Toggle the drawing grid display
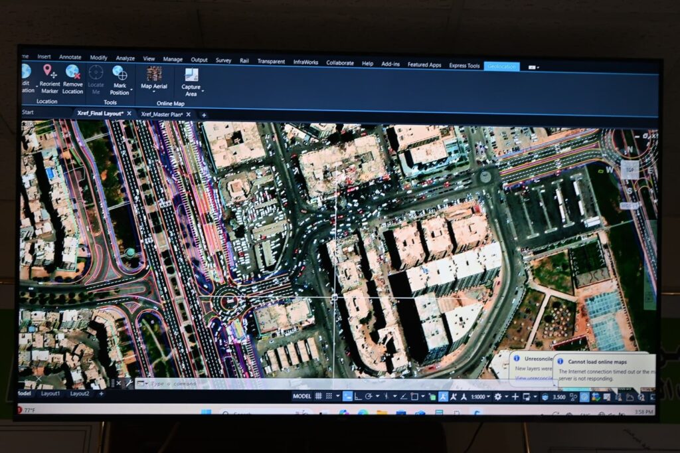The image size is (680, 453). [319, 397]
